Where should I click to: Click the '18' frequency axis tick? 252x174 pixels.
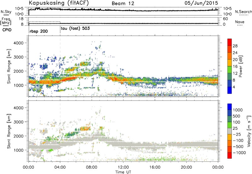(x=21, y=19)
